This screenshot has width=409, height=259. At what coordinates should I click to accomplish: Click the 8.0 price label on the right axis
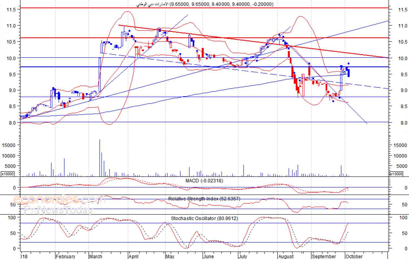[404, 123]
